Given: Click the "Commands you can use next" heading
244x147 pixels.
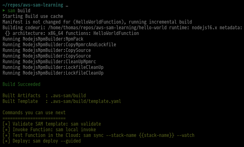Looking at the screenshot, I should [x=34, y=113].
